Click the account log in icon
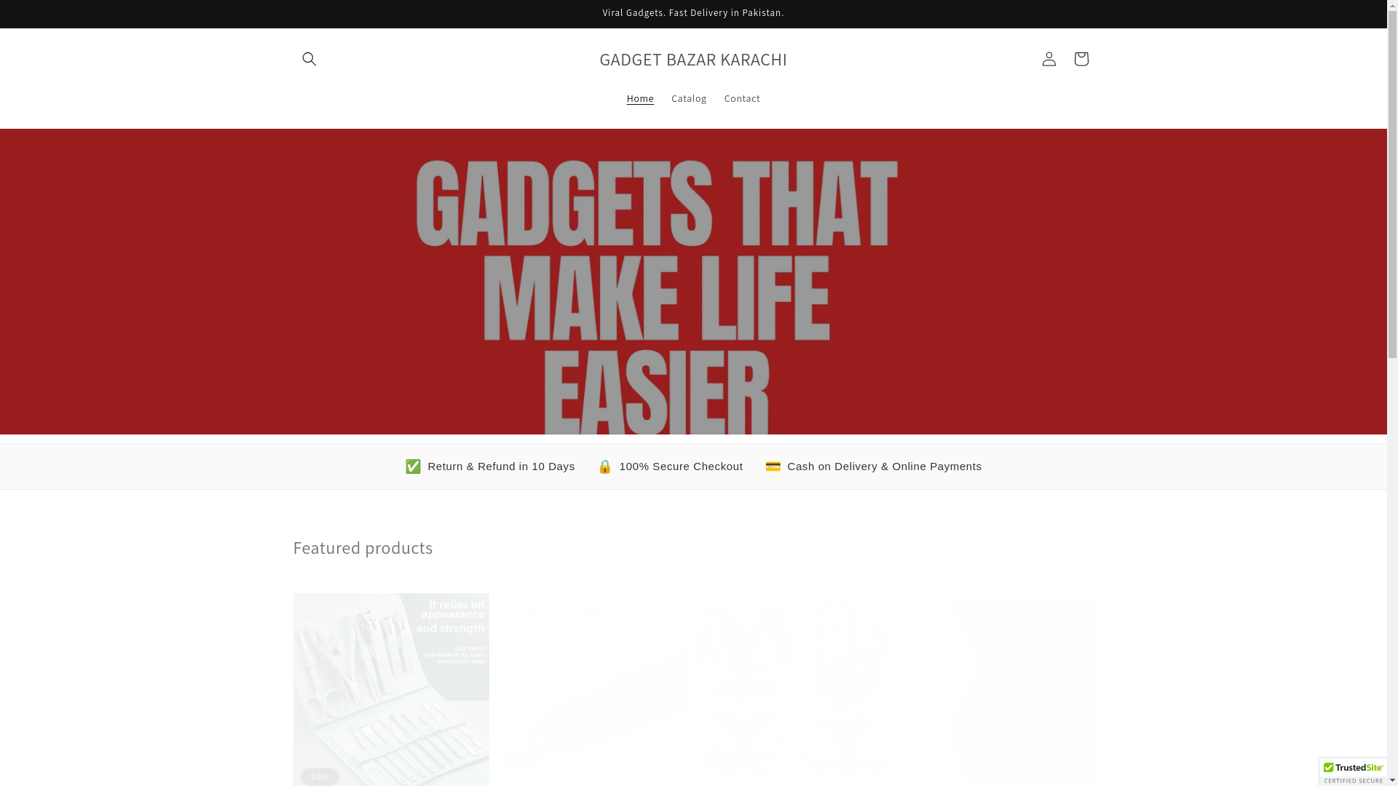Image resolution: width=1398 pixels, height=786 pixels. tap(1048, 59)
